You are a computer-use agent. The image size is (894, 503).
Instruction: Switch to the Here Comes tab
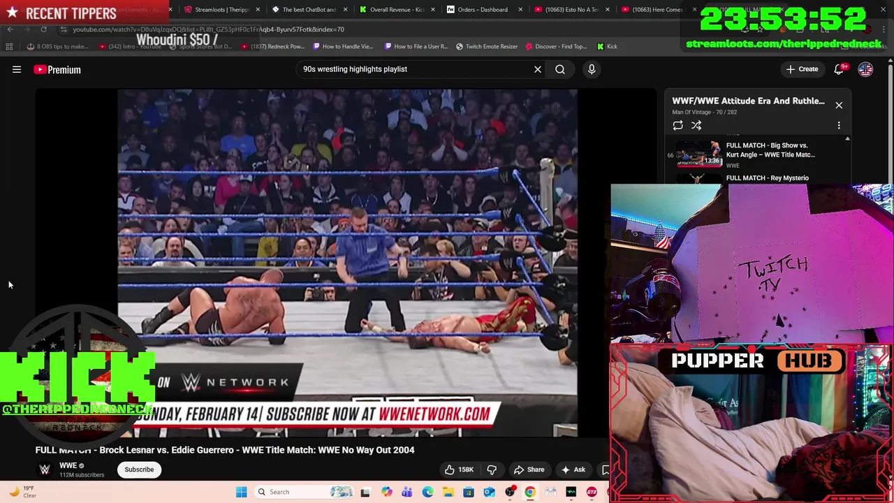[657, 10]
